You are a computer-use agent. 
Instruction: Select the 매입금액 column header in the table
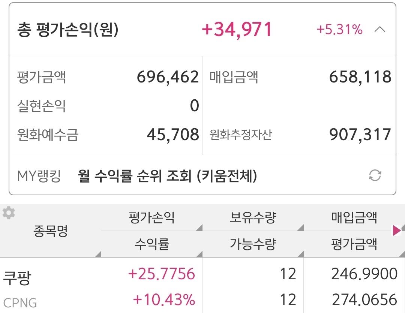pyautogui.click(x=354, y=217)
